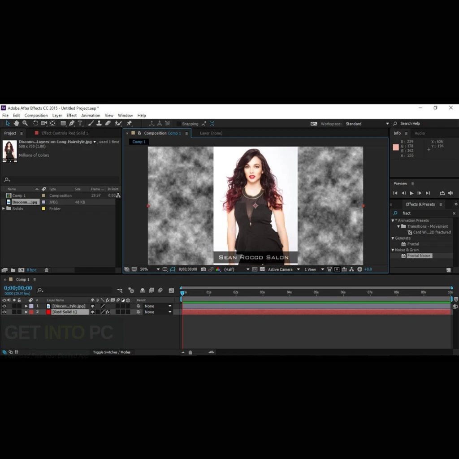Toggle mask and shape path visibility icon
The image size is (459, 459).
tap(173, 269)
